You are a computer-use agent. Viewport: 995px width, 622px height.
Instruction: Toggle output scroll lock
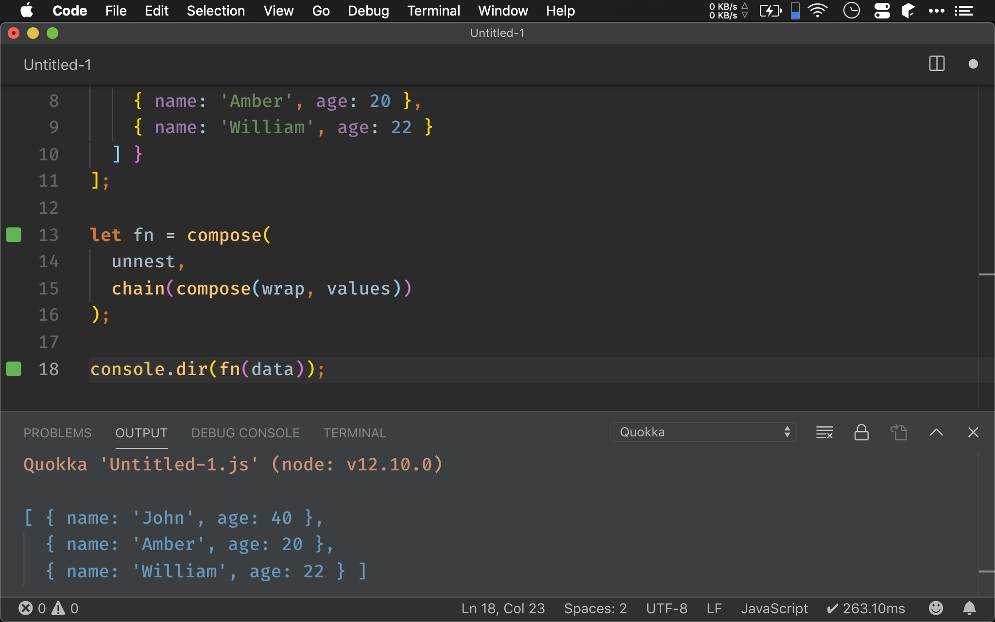pyautogui.click(x=861, y=432)
